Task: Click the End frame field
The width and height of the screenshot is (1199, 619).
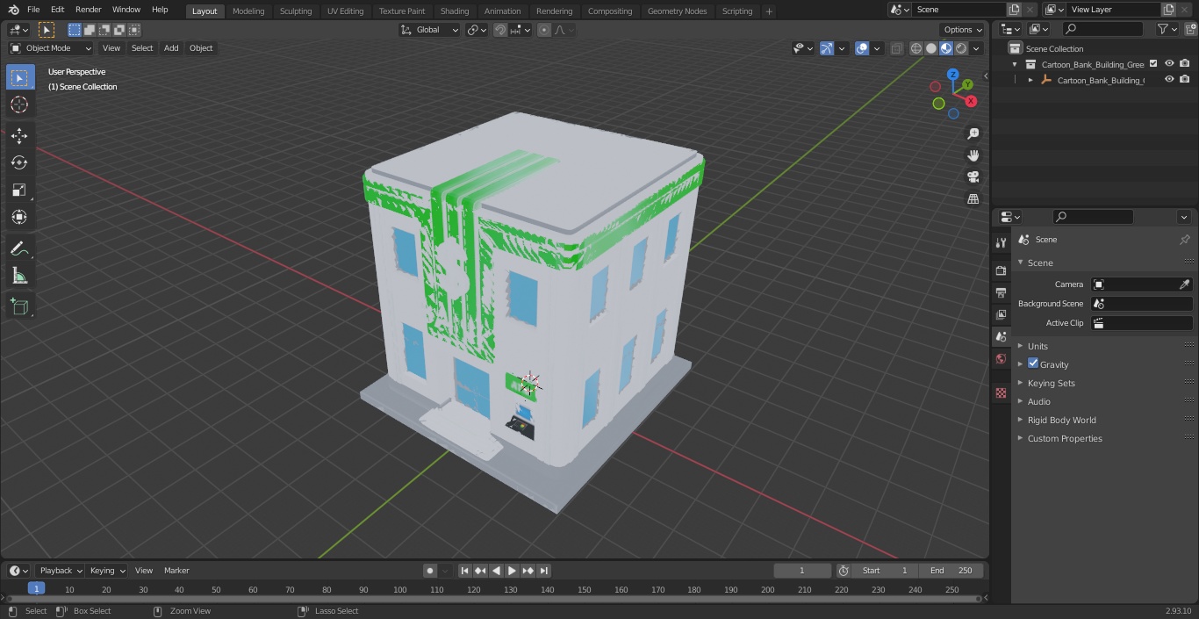Action: [951, 571]
